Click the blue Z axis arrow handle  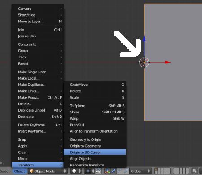pyautogui.click(x=144, y=39)
